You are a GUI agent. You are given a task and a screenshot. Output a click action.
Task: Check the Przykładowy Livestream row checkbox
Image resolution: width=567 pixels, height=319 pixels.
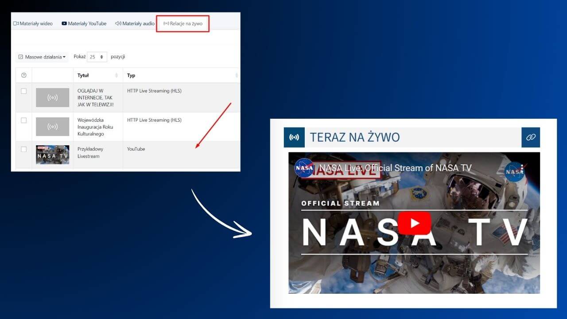pyautogui.click(x=24, y=149)
